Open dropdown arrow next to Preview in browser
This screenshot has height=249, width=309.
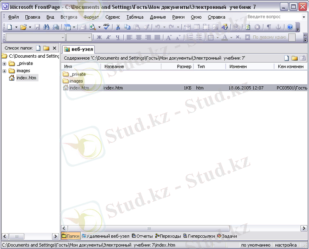tap(99, 27)
